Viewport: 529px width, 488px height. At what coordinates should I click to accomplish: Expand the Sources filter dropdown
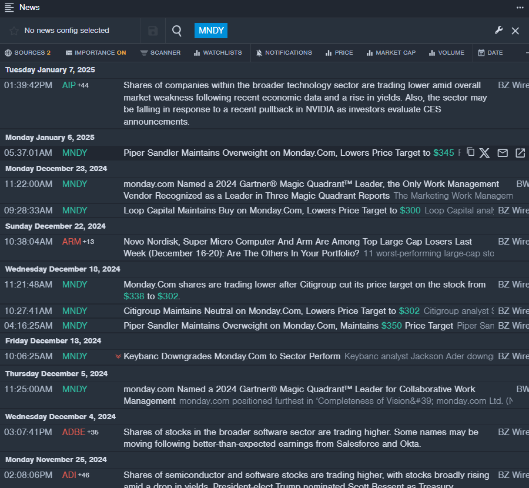point(28,53)
